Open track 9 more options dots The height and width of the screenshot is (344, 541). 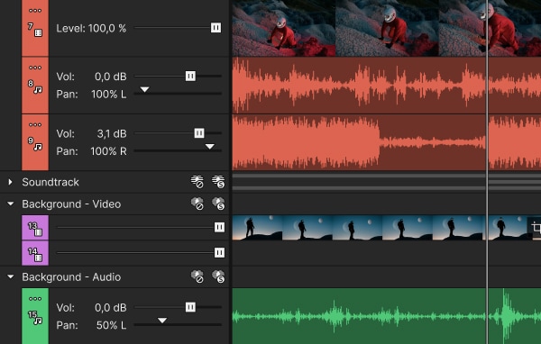click(x=35, y=125)
